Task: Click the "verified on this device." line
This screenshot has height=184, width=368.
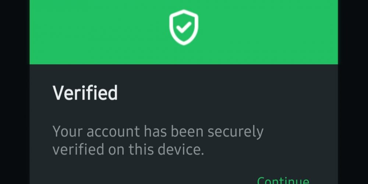Action: (128, 149)
